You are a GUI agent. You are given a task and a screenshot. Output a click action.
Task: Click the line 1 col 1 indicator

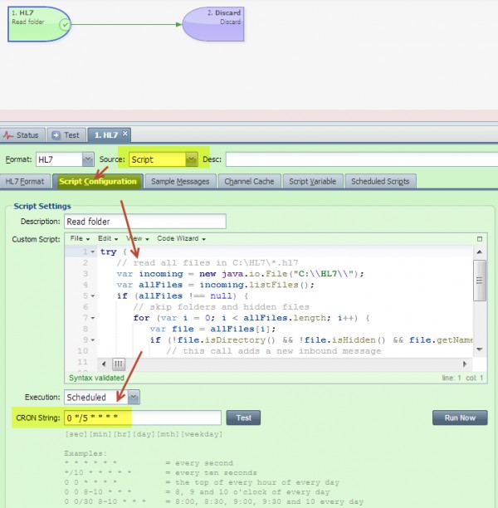[x=462, y=378]
